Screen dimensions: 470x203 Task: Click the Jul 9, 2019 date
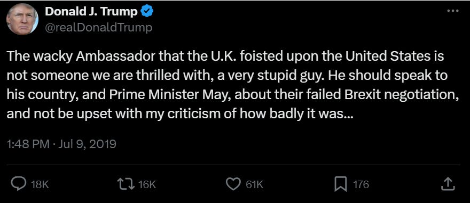point(87,144)
